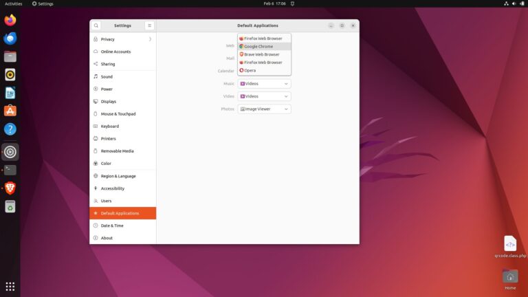Image resolution: width=528 pixels, height=297 pixels.
Task: Launch Brave browser from the dock
Action: 10,188
